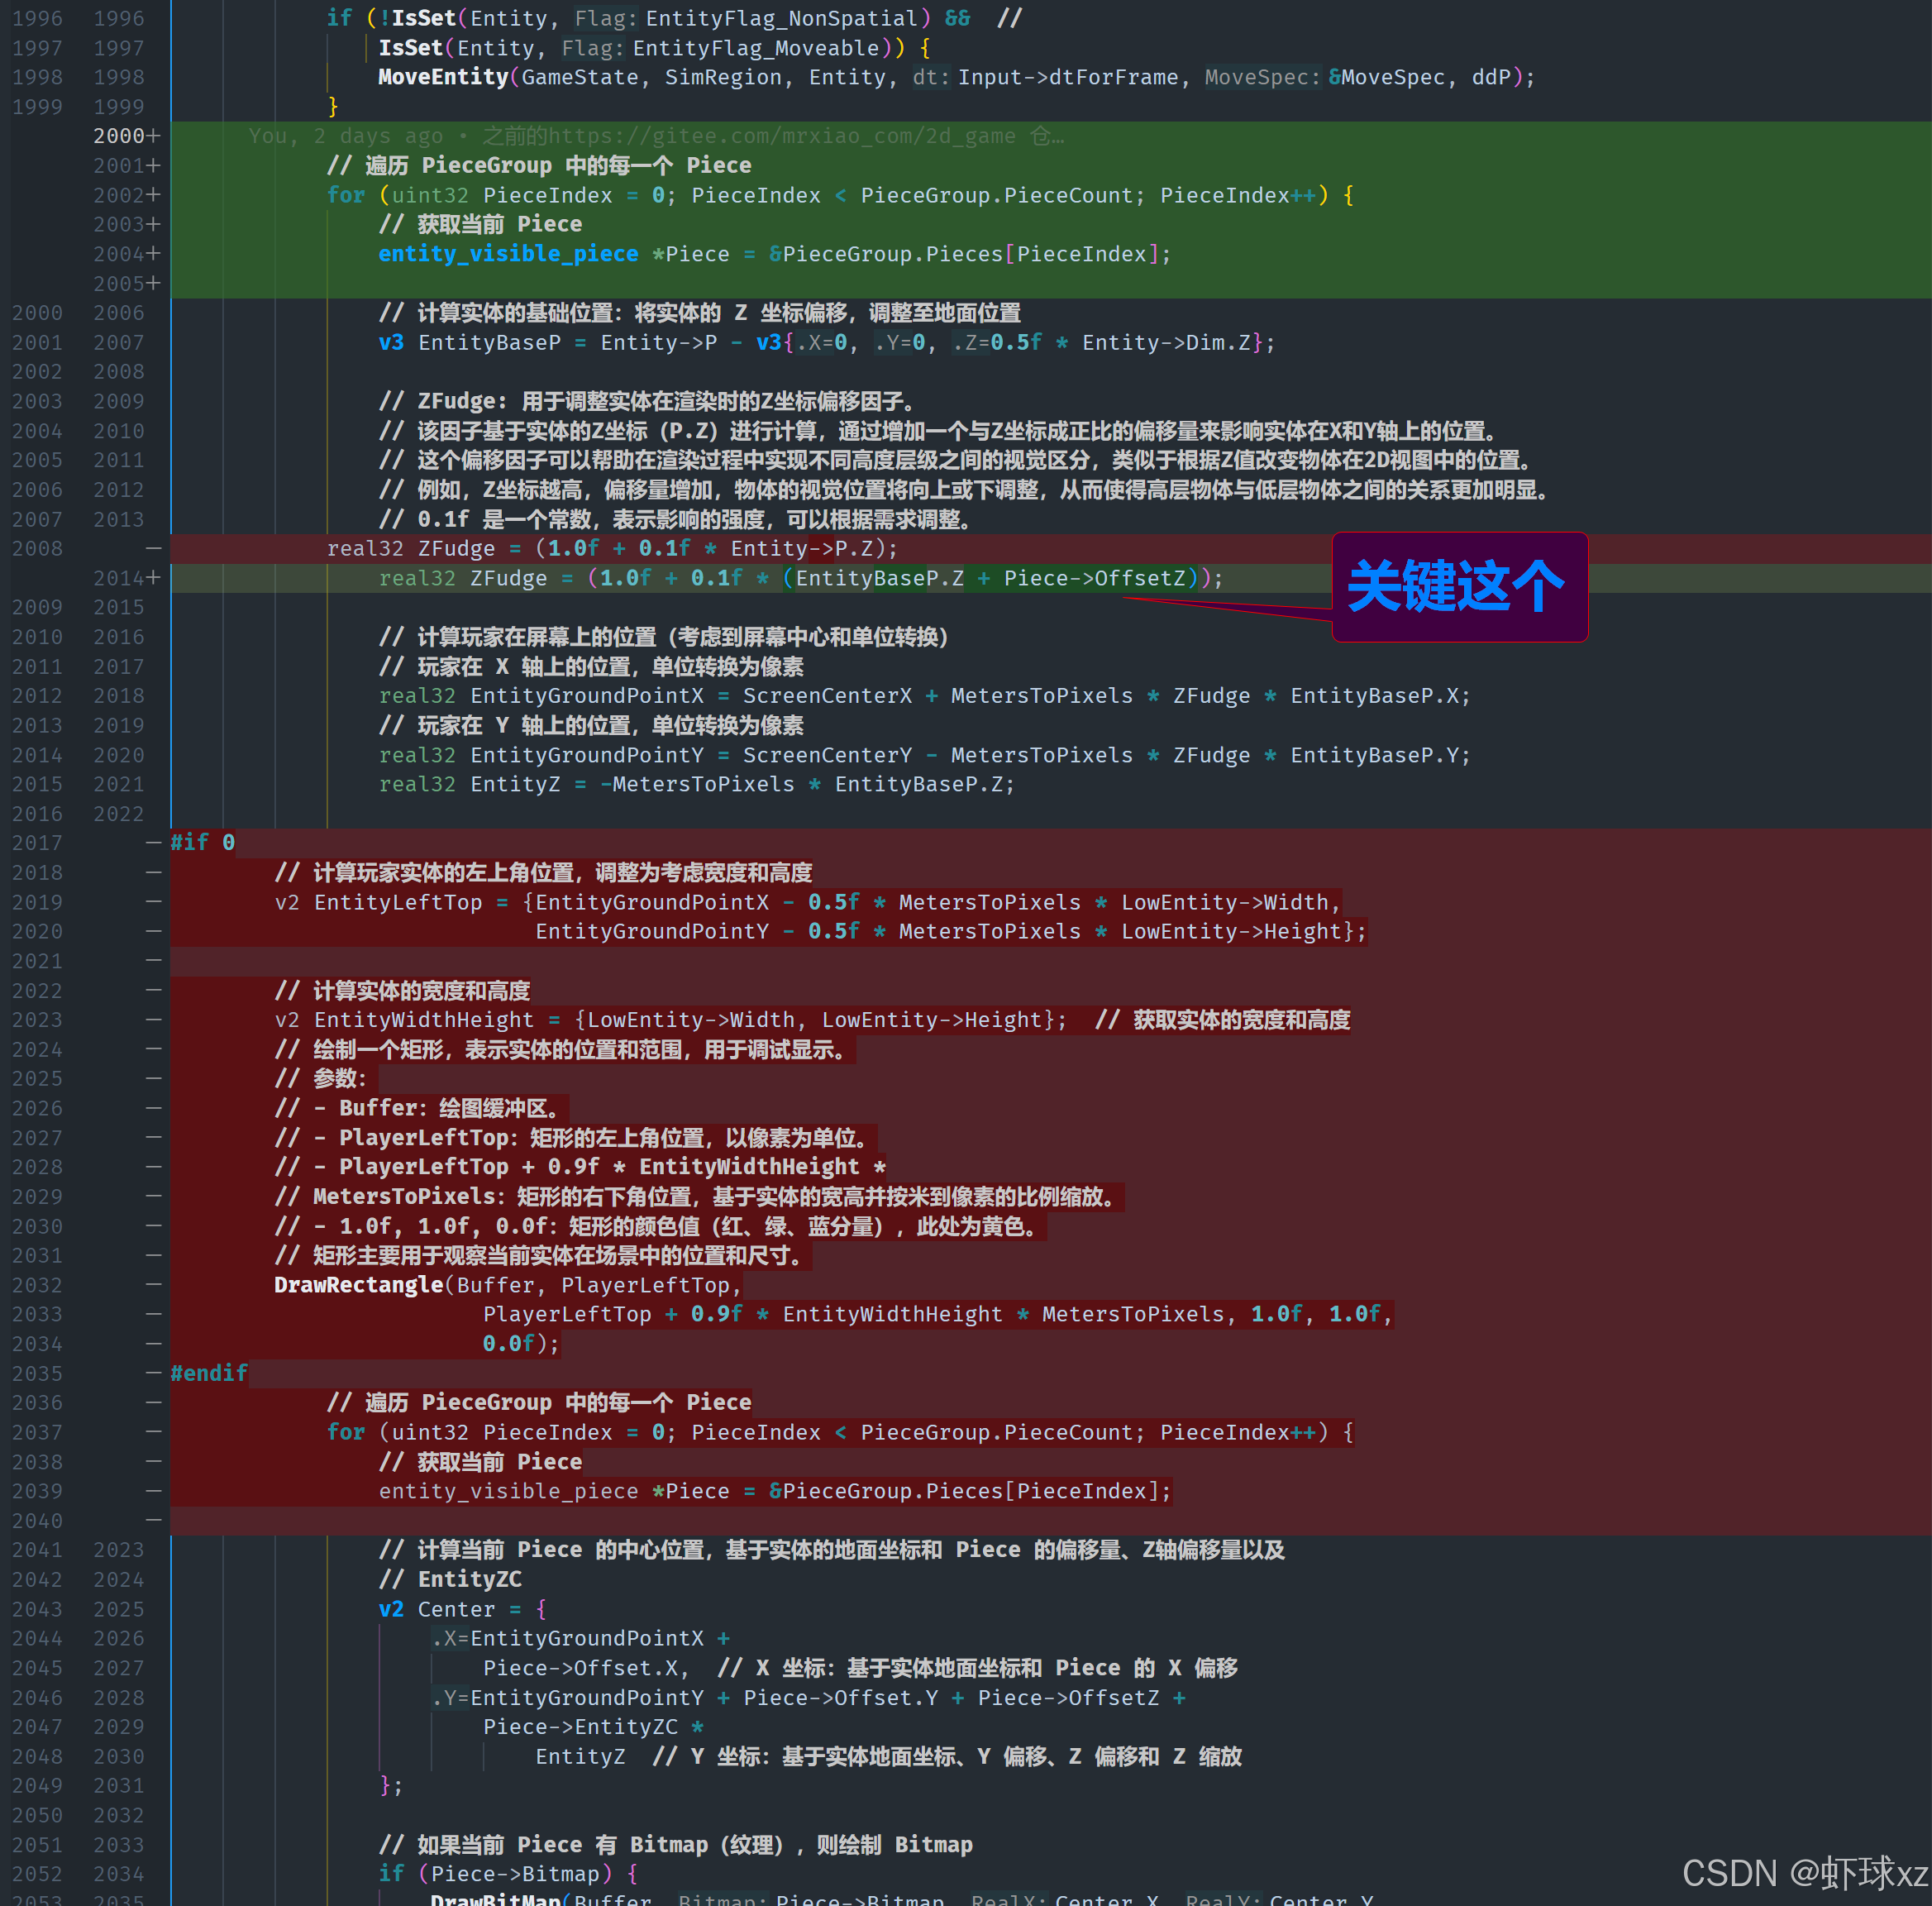Click comment '// 玩家在 Y 轴上的位置'
The height and width of the screenshot is (1906, 1932).
click(591, 725)
